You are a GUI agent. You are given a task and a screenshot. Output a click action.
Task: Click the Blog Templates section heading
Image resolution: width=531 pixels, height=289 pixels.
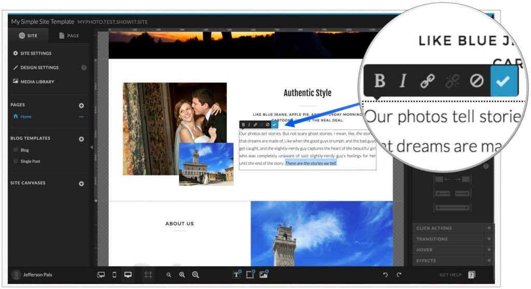[30, 138]
